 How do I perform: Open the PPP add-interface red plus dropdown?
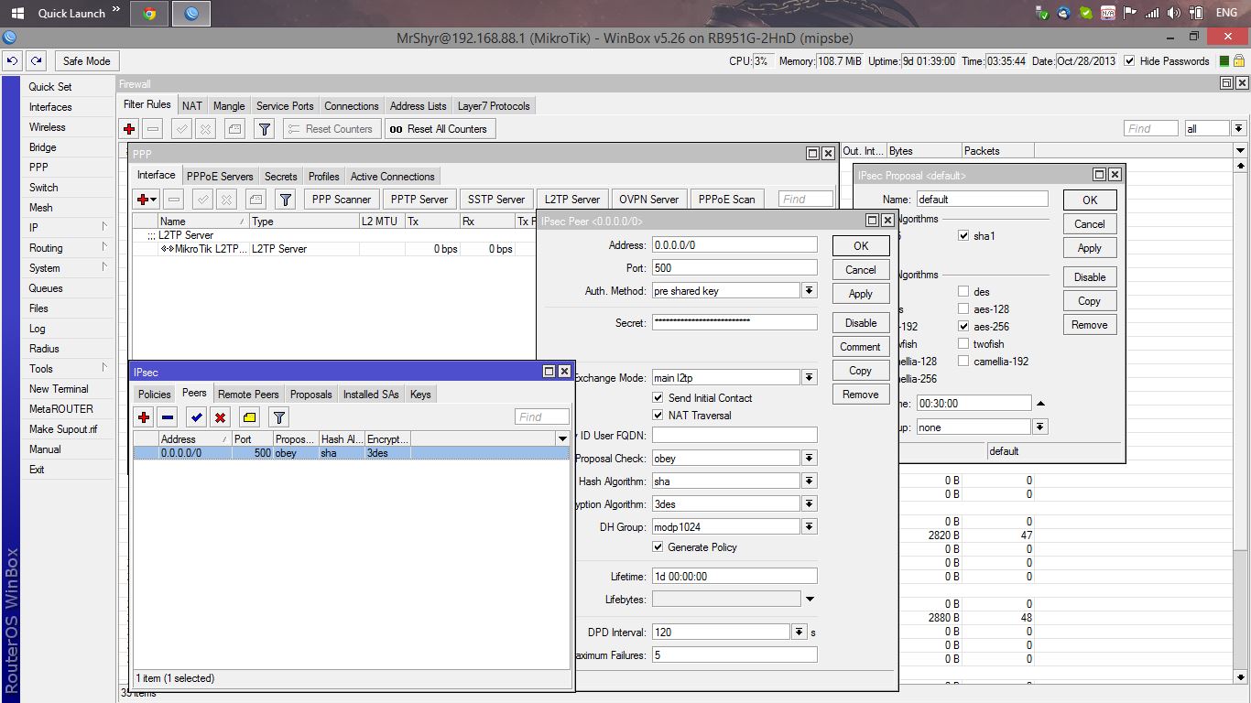pos(146,199)
